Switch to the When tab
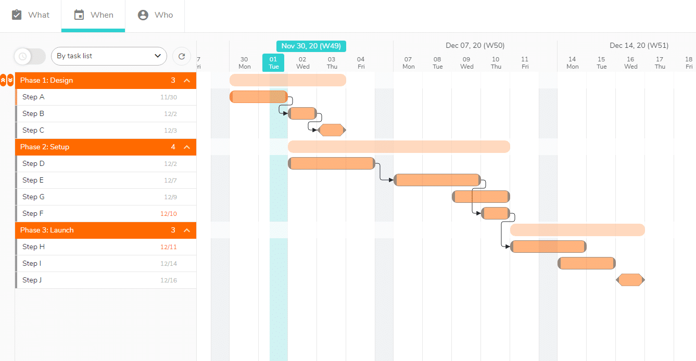Viewport: 696px width, 361px height. [93, 15]
